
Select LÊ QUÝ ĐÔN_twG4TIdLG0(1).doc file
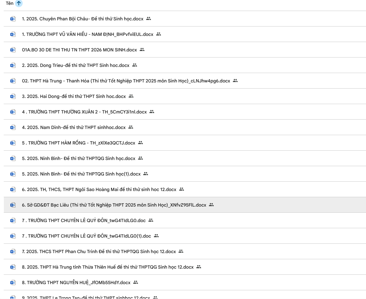185,236
